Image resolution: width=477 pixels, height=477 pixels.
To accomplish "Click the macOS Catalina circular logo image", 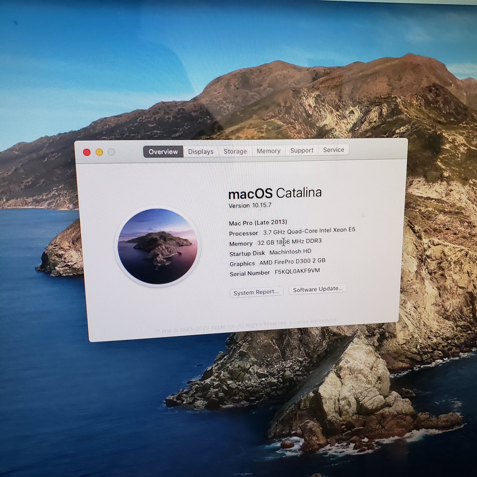I will (x=157, y=246).
